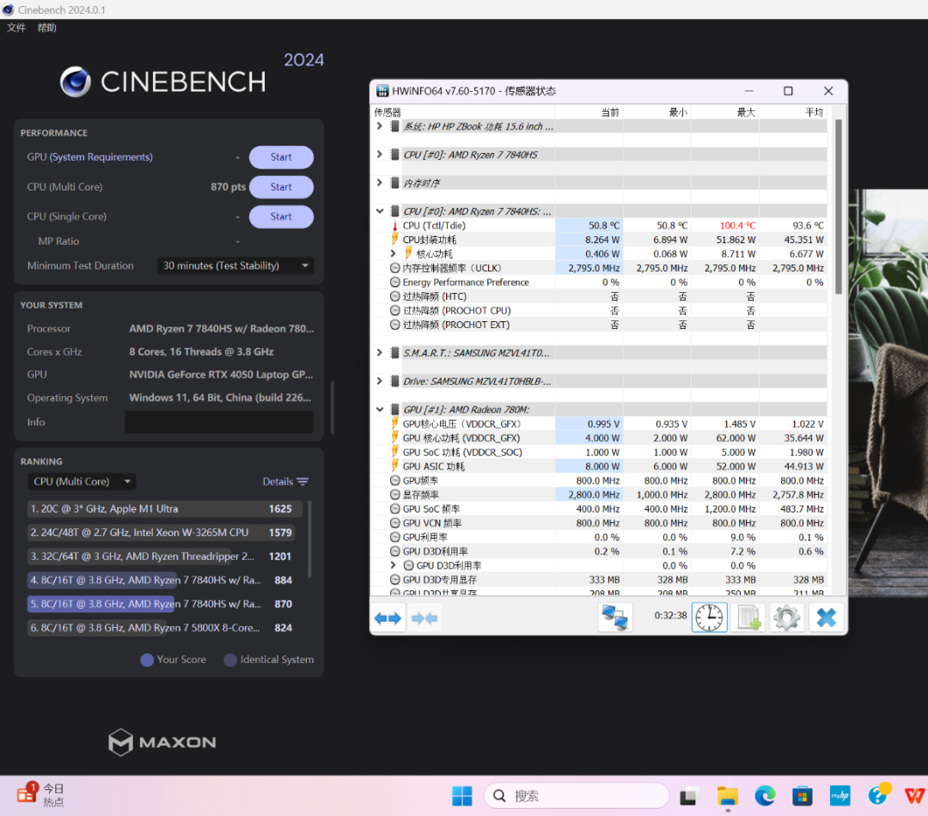This screenshot has height=816, width=928.
Task: Launch Microsoft Edge from taskbar
Action: click(765, 796)
